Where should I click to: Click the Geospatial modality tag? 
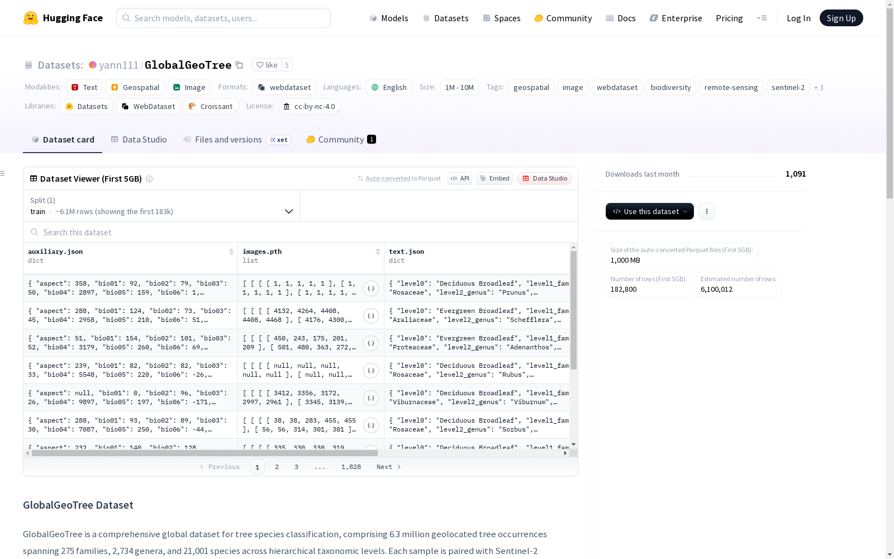tap(135, 87)
